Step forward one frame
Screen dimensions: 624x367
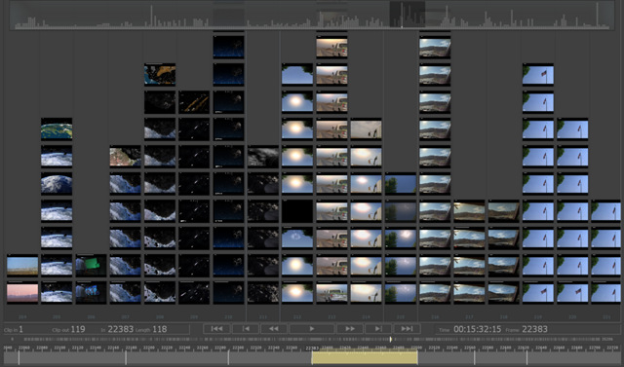[378, 329]
